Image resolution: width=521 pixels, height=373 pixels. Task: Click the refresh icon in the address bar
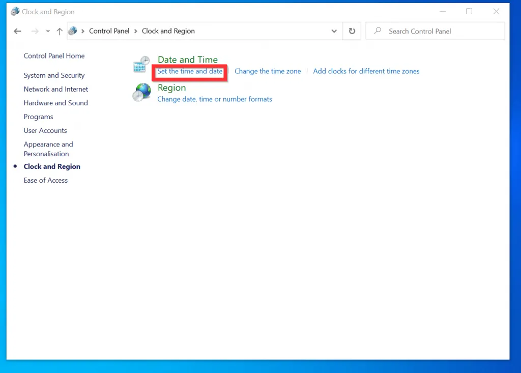pyautogui.click(x=352, y=31)
